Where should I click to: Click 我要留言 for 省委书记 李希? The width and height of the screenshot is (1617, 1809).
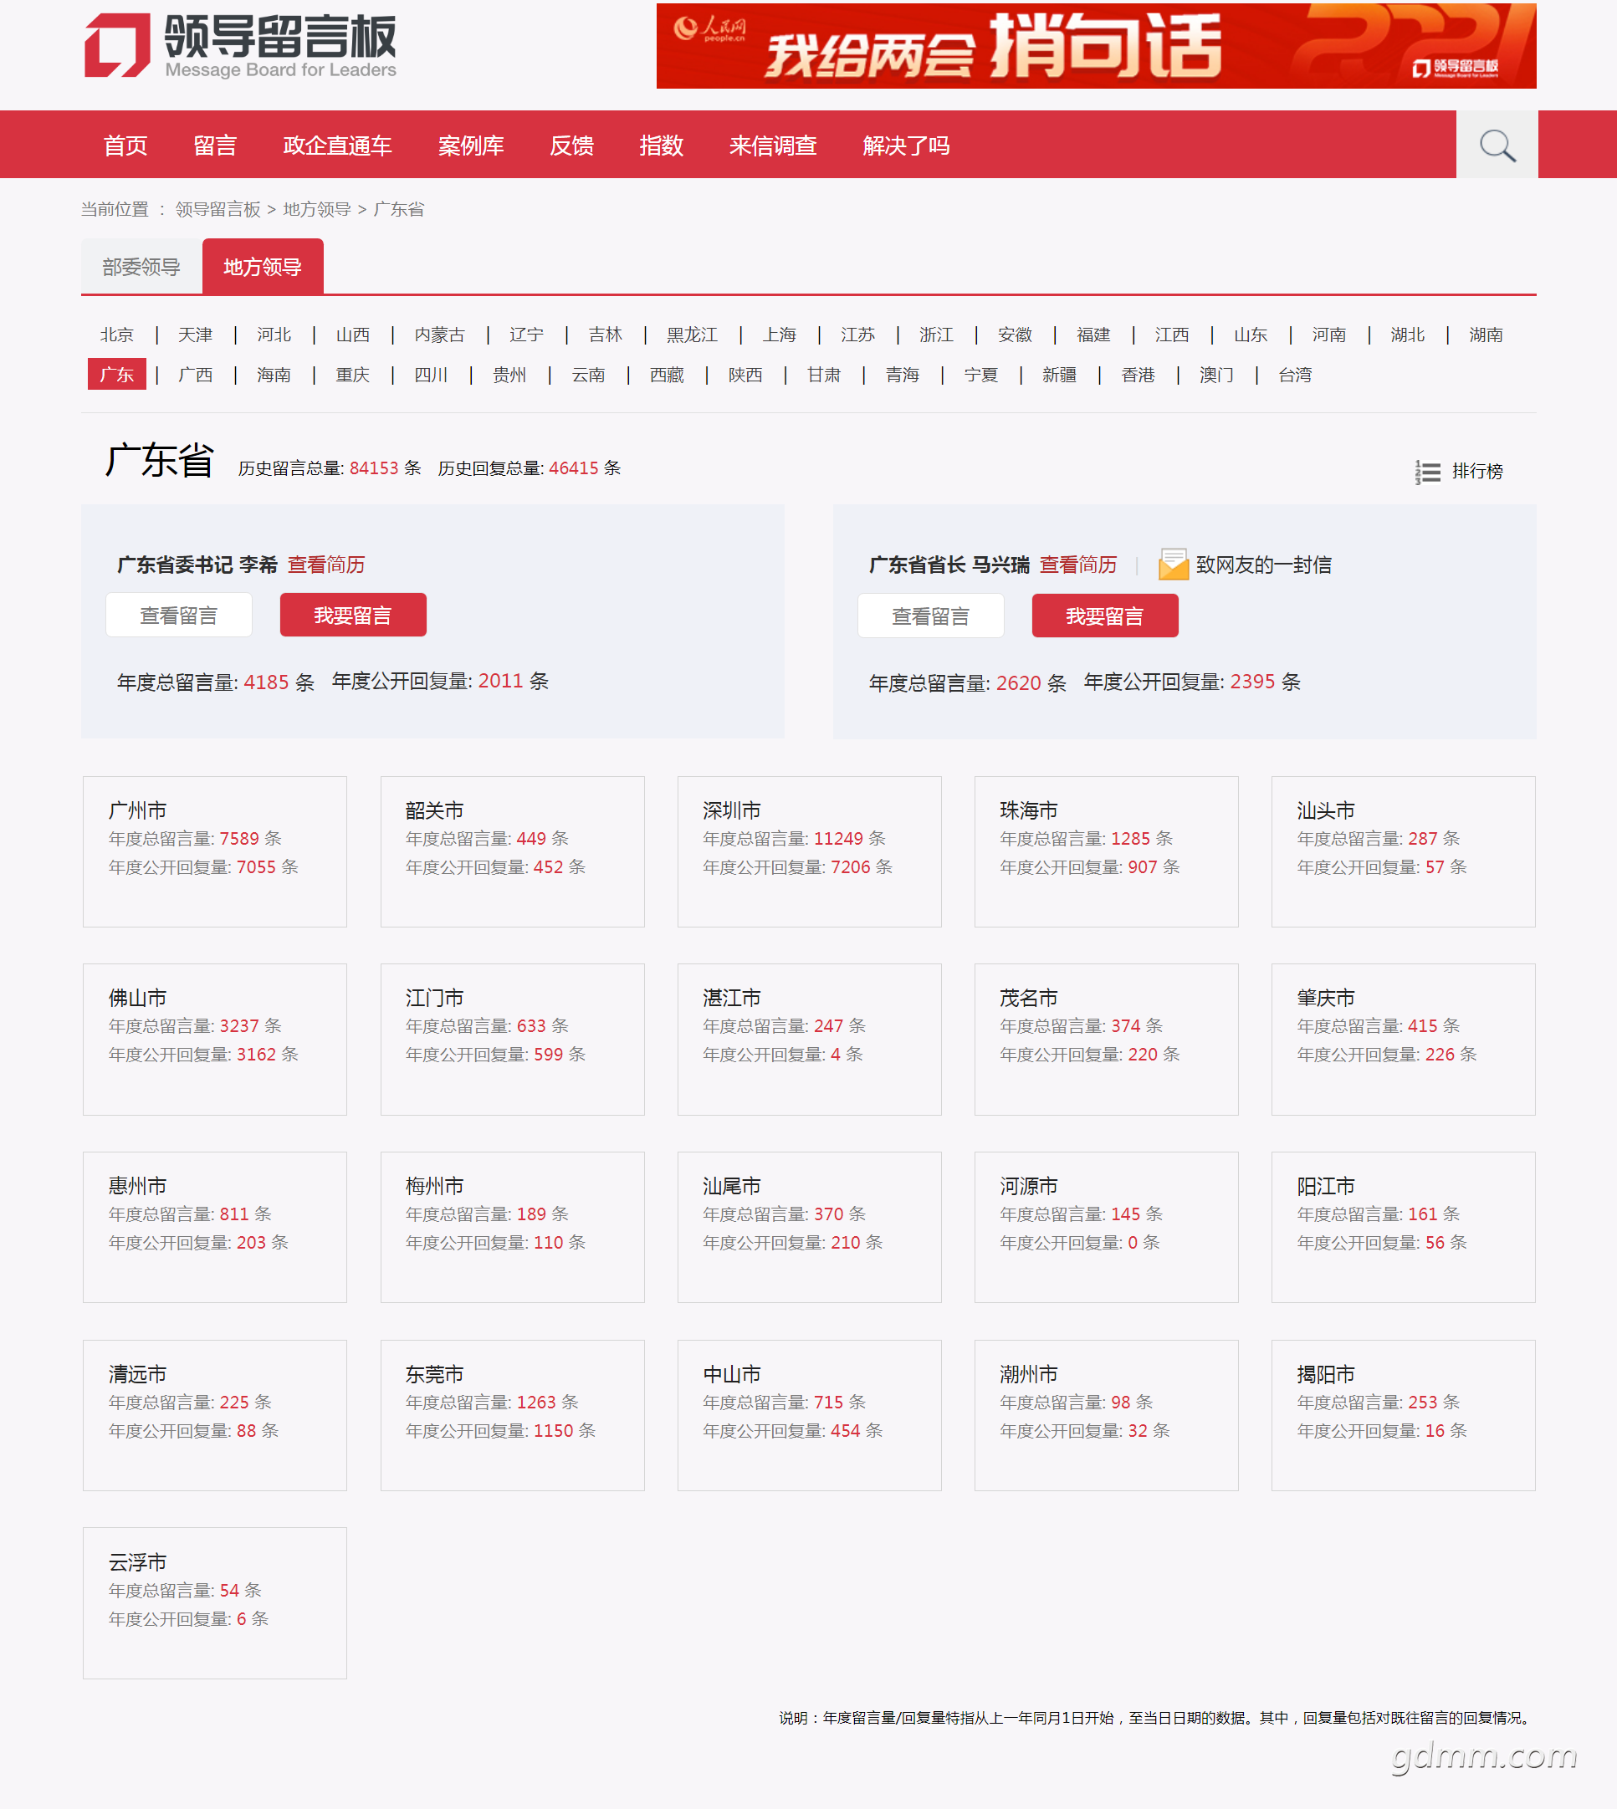coord(353,616)
